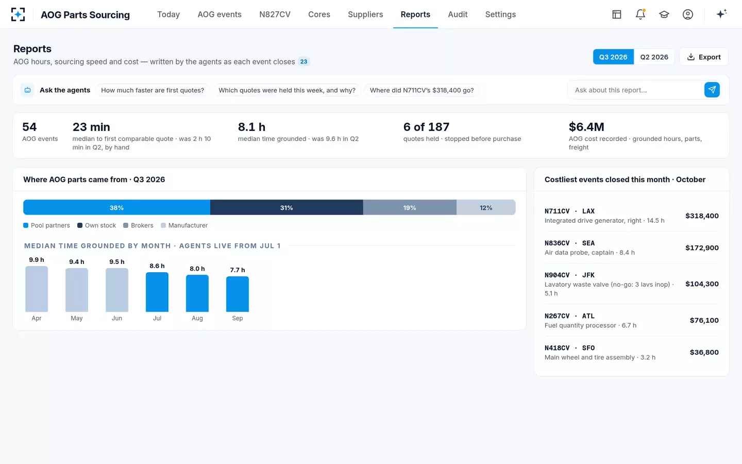This screenshot has width=742, height=464.
Task: Click the graduation cap help icon
Action: pos(664,14)
